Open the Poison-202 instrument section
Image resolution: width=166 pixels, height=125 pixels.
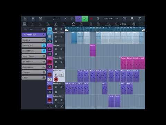tap(34, 45)
